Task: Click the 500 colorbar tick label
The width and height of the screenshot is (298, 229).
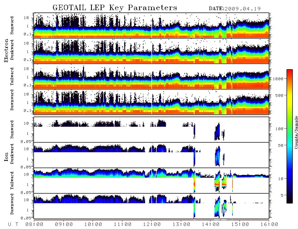Action: 279,95
